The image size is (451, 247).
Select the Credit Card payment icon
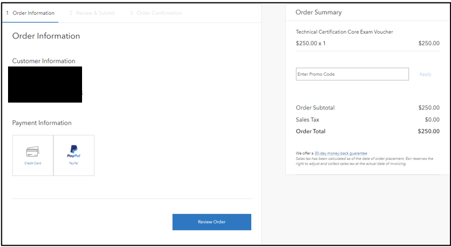(33, 151)
